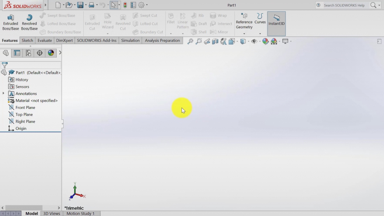Click the Previous View icon

click(207, 41)
